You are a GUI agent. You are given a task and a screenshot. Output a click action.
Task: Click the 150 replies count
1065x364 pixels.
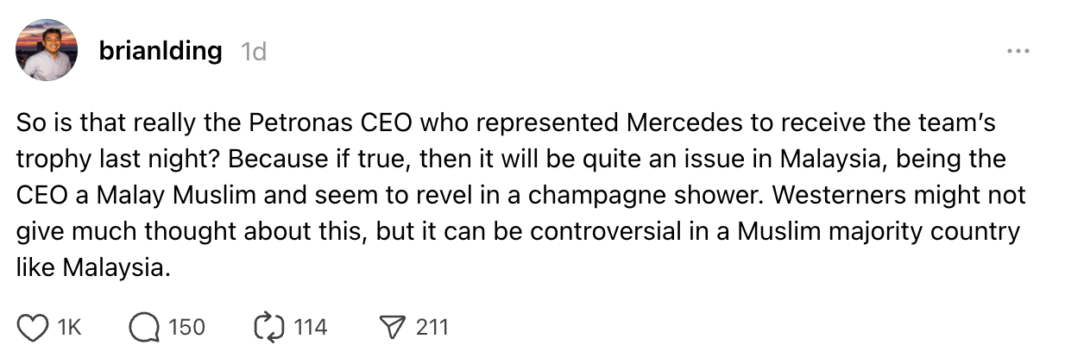tap(186, 328)
